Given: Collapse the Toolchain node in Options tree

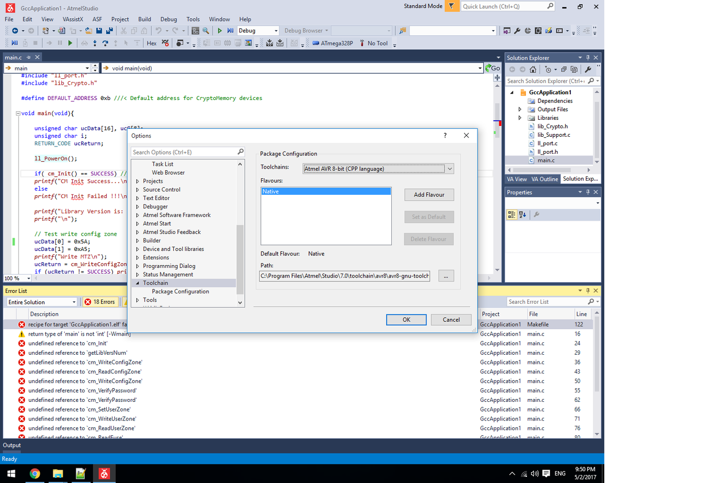Looking at the screenshot, I should (x=137, y=283).
